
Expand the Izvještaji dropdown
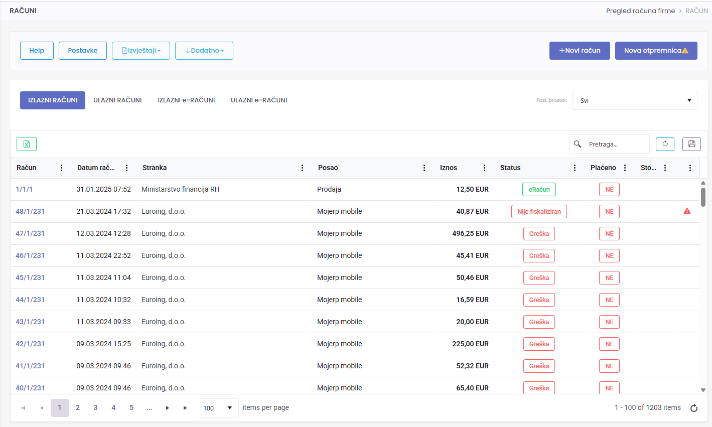pos(141,51)
